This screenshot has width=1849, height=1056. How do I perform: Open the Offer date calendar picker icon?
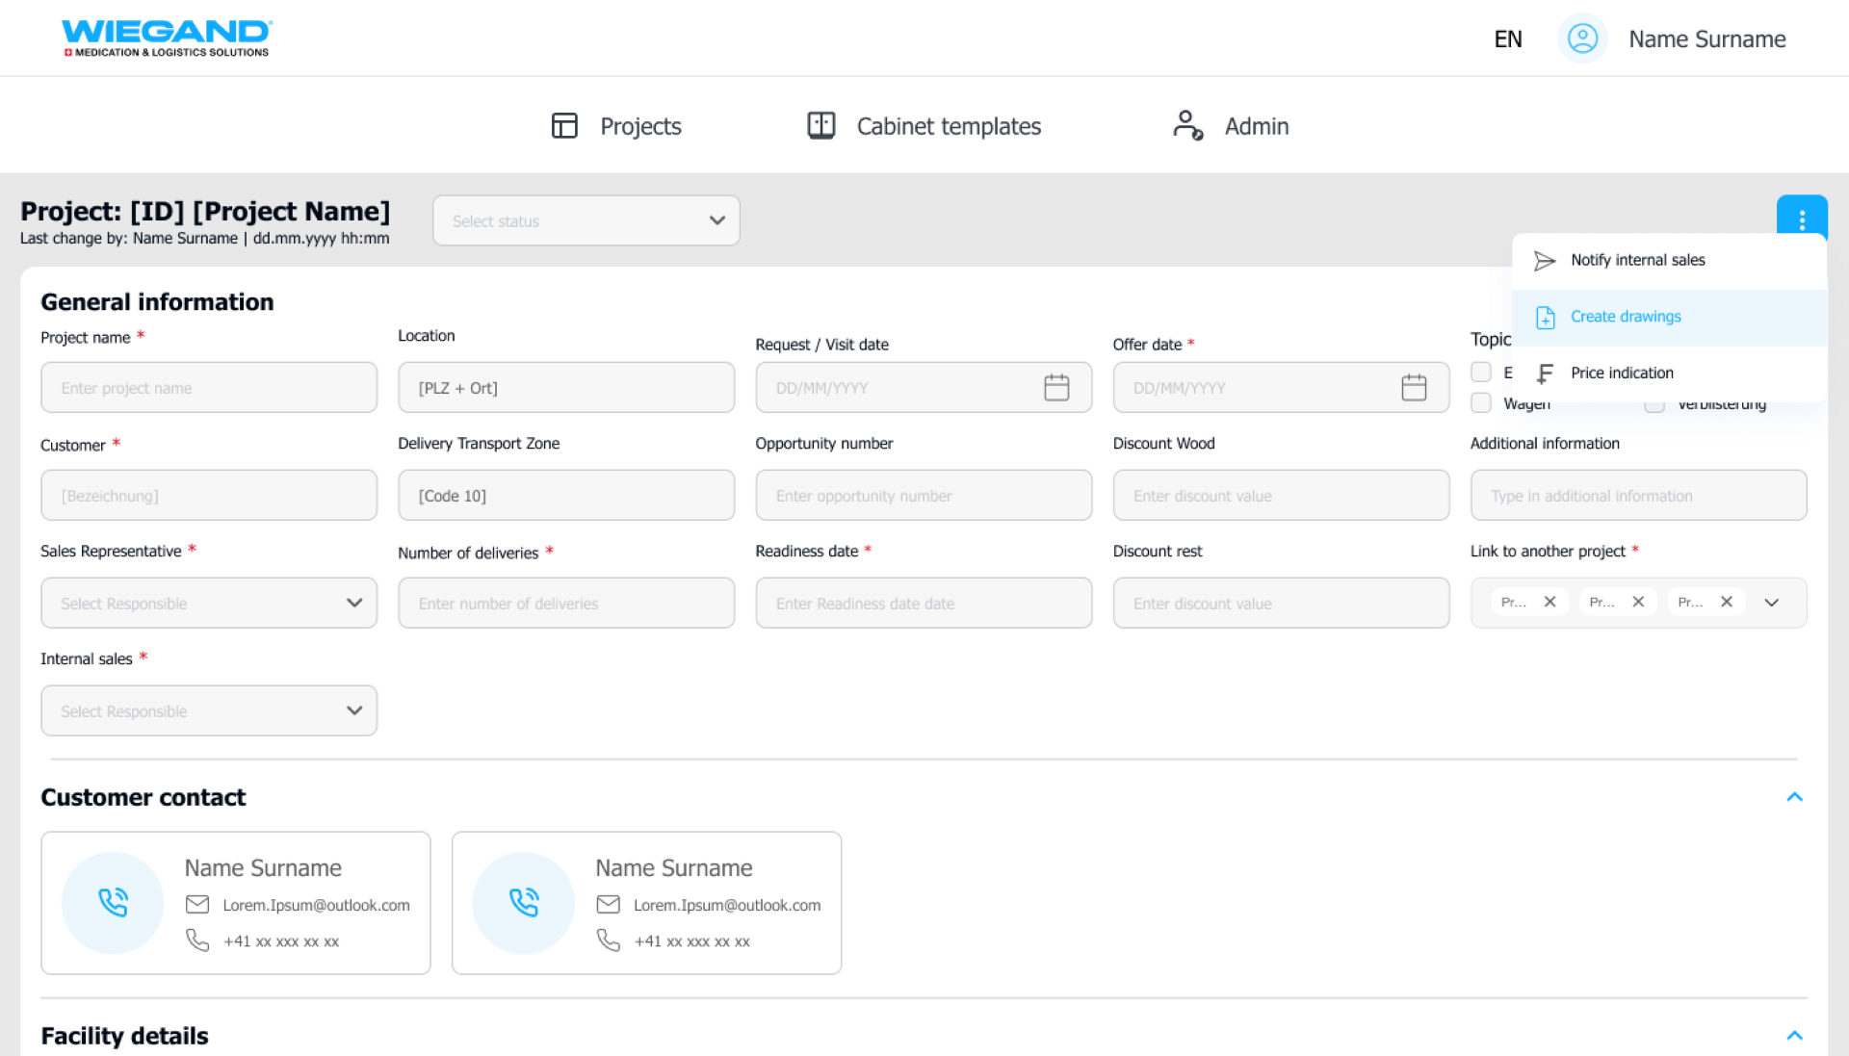pos(1414,388)
